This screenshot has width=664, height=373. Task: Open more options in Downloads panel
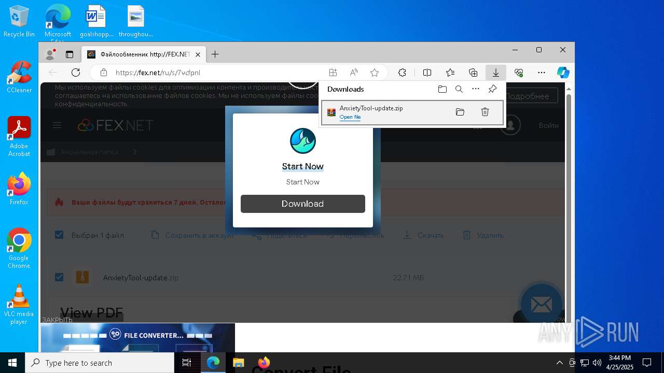click(476, 89)
